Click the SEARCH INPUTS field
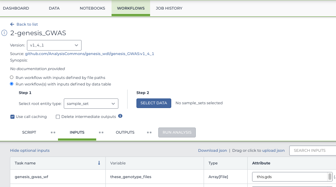This screenshot has height=187, width=336. [x=313, y=150]
